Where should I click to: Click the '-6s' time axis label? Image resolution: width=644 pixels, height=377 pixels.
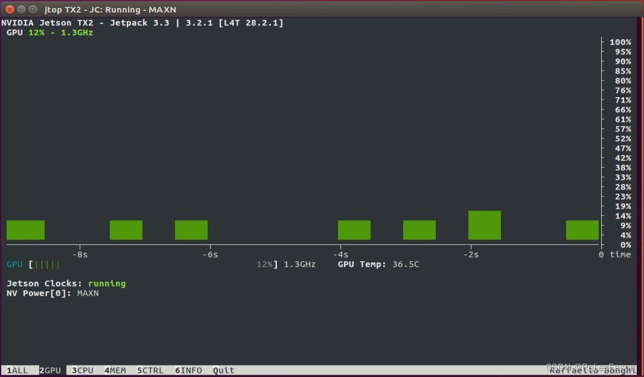point(210,255)
